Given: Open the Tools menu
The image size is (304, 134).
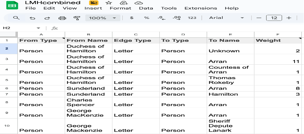Looking at the screenshot, I should pyautogui.click(x=169, y=8).
